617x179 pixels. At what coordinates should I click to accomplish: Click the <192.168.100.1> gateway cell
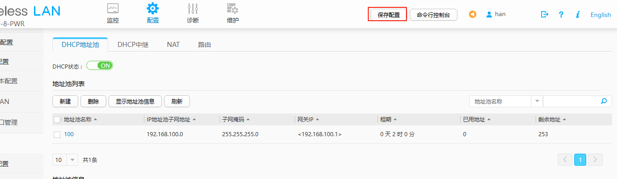point(320,134)
